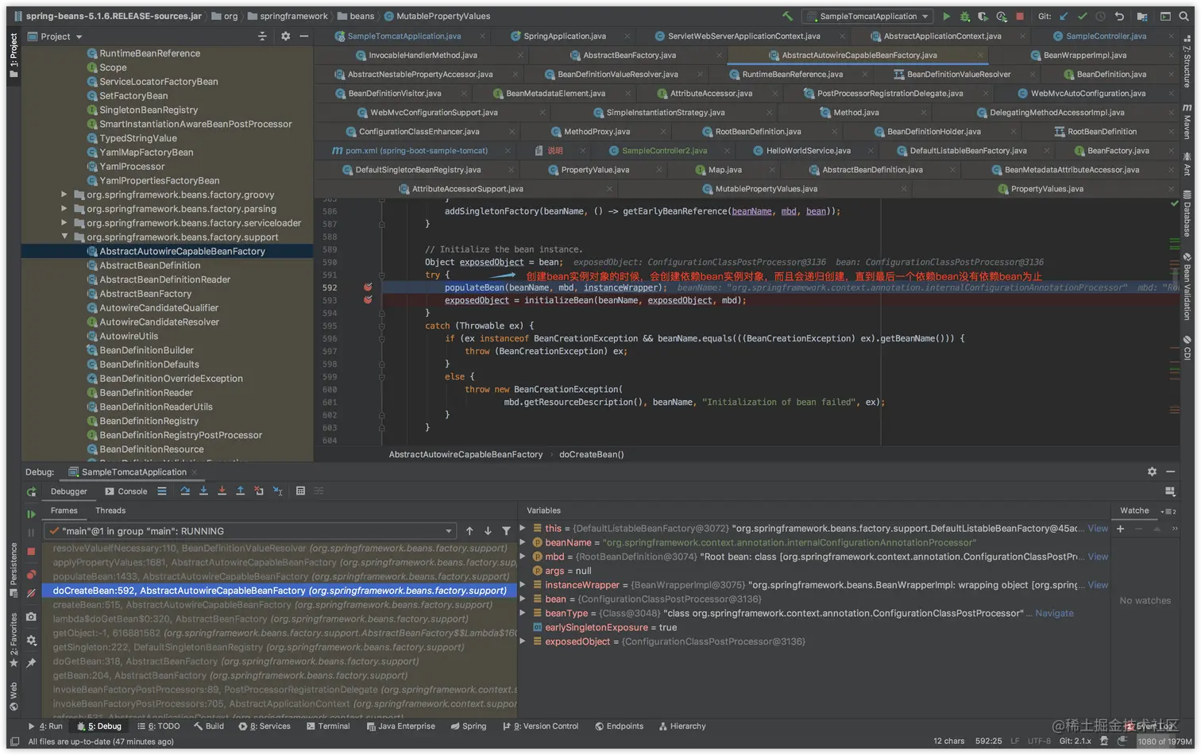Toggle breakpoint on line 592

coord(368,287)
